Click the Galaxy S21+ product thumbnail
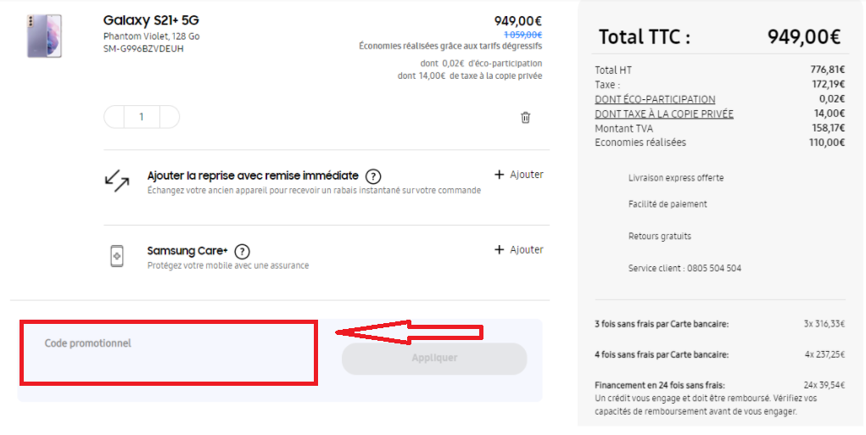866x435 pixels. click(x=44, y=36)
